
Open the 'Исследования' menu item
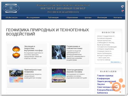pos(33,17)
